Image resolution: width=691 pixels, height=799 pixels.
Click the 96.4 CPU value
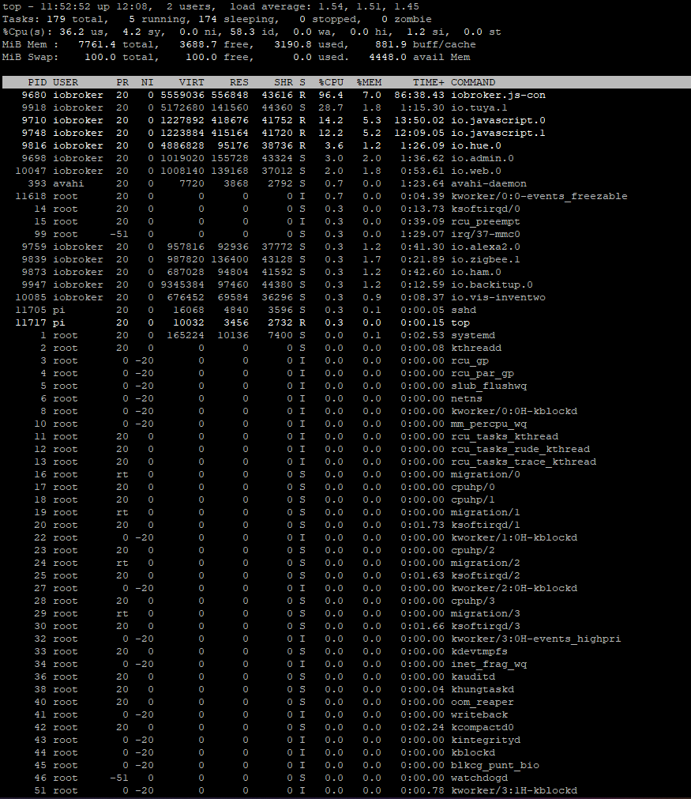(x=331, y=96)
